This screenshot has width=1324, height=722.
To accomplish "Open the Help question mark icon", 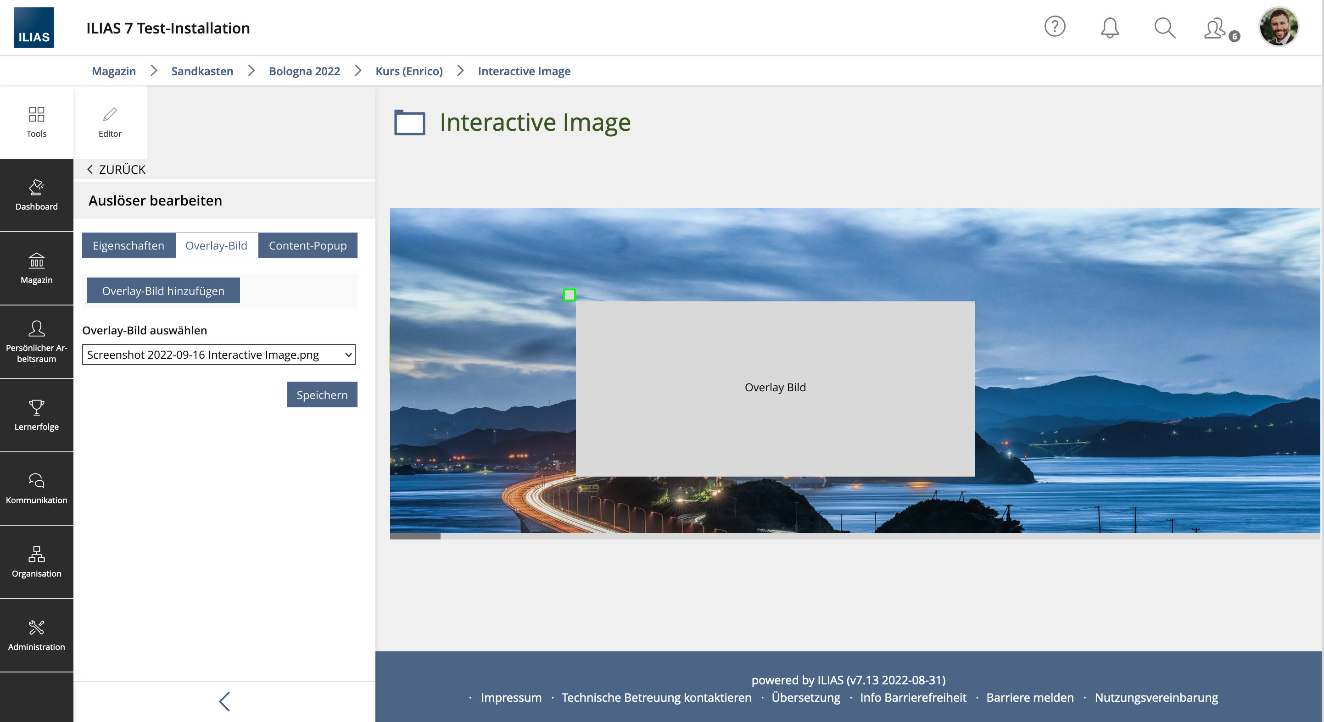I will click(1055, 27).
